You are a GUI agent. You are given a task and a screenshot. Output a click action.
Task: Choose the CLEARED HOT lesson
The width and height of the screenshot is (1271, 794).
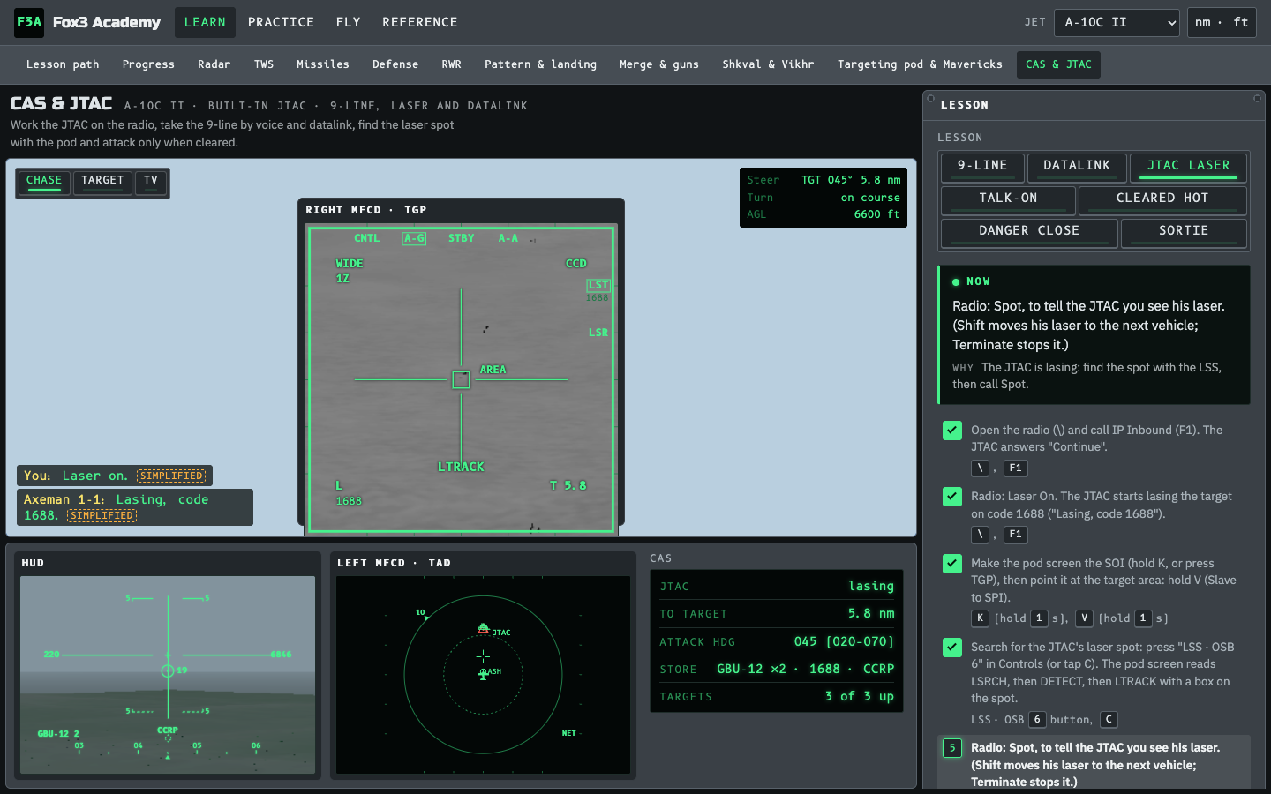(1162, 199)
